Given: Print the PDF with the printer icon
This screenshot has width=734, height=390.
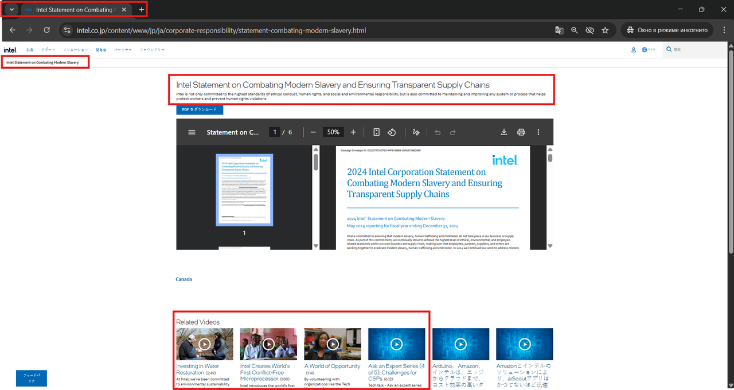Looking at the screenshot, I should [521, 132].
